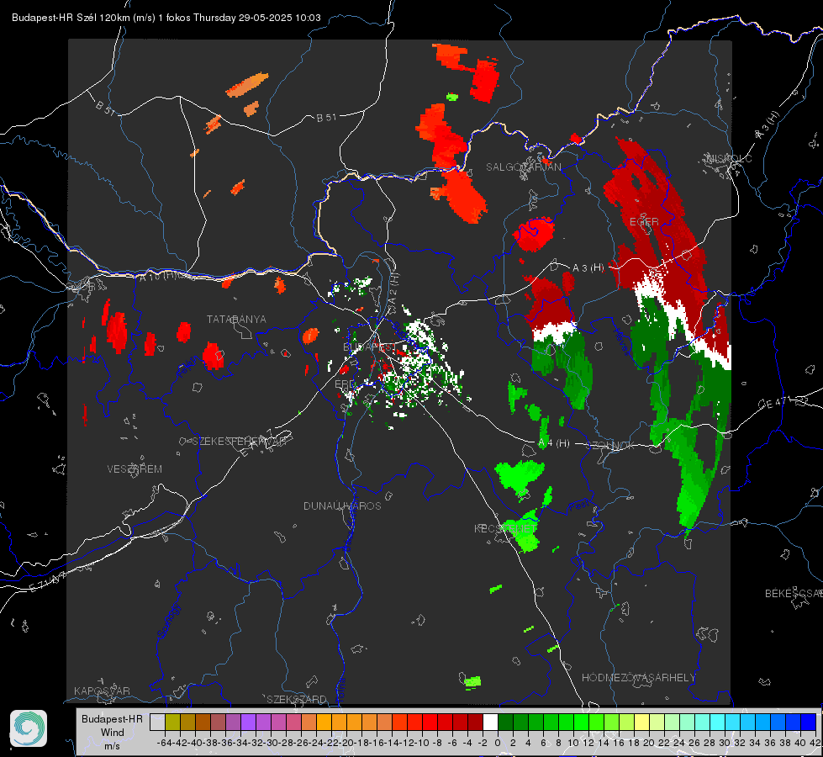Click the BUDAPEST city label

[x=369, y=347]
